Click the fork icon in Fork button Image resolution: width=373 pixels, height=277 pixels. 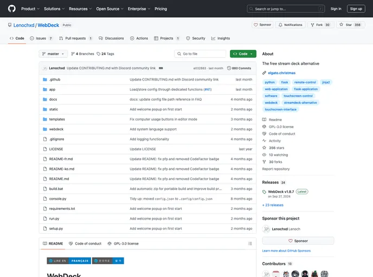(312, 25)
